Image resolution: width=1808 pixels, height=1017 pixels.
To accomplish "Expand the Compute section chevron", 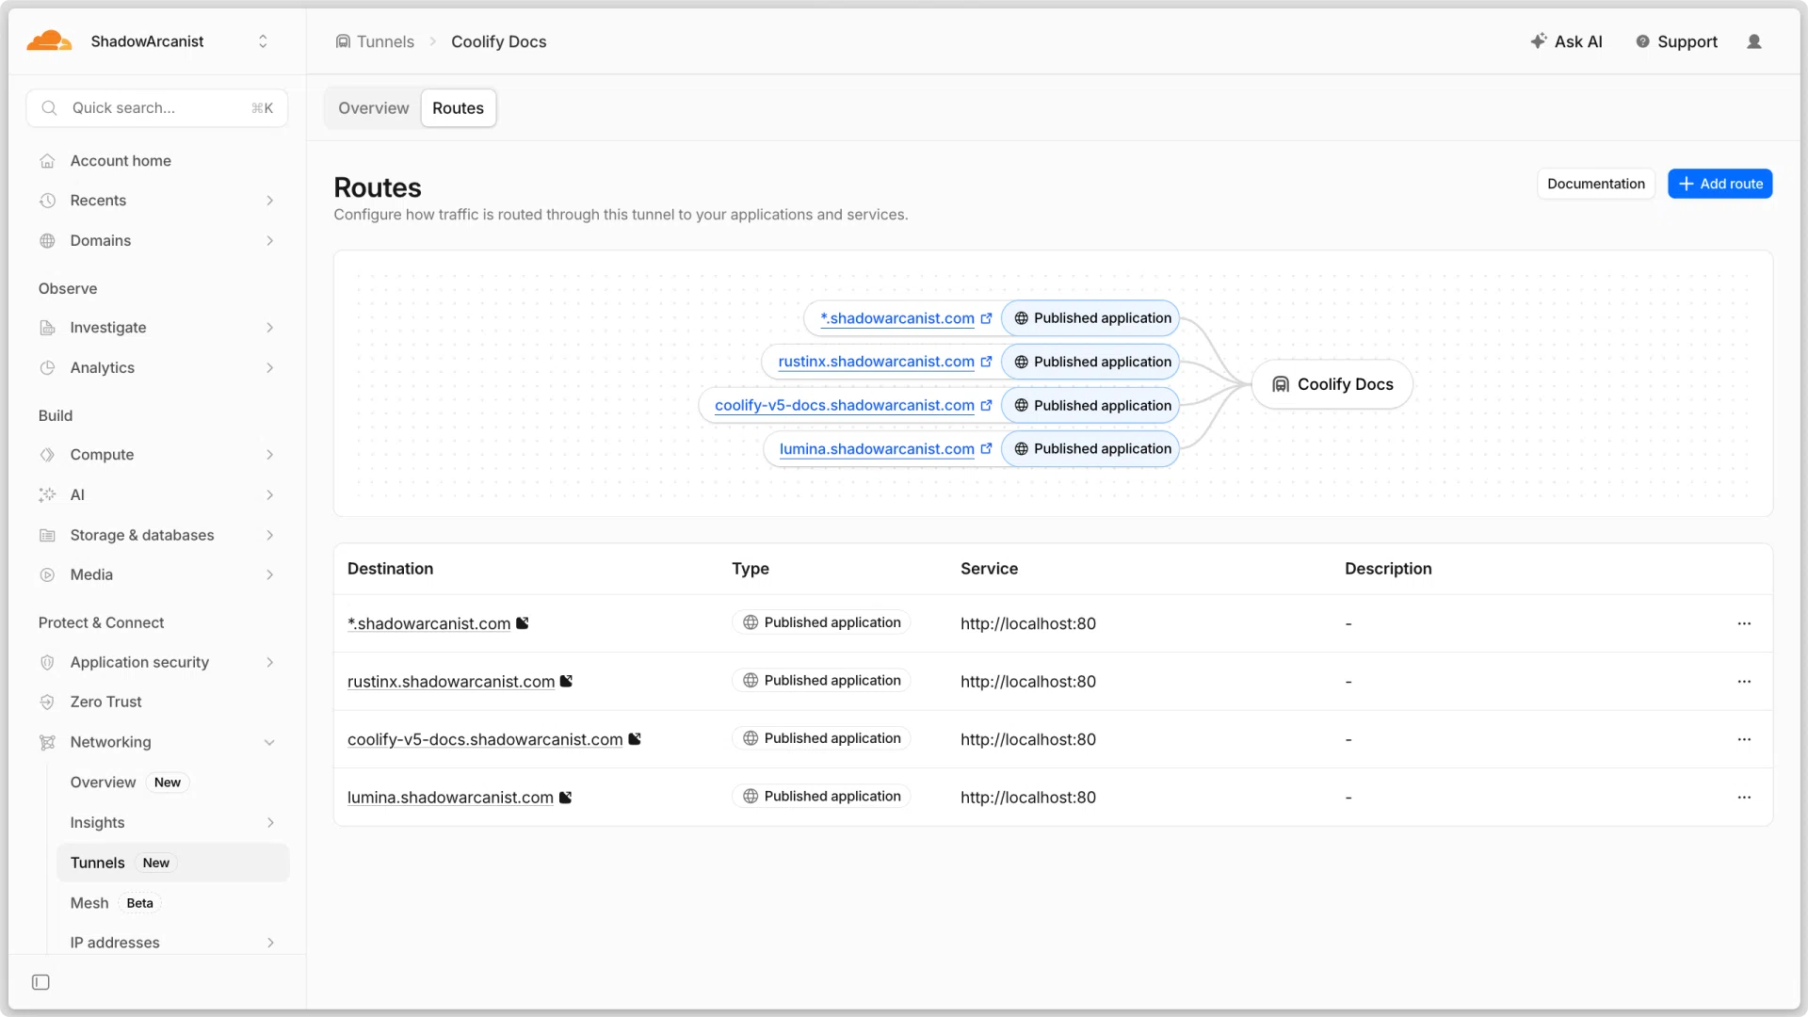I will (270, 455).
